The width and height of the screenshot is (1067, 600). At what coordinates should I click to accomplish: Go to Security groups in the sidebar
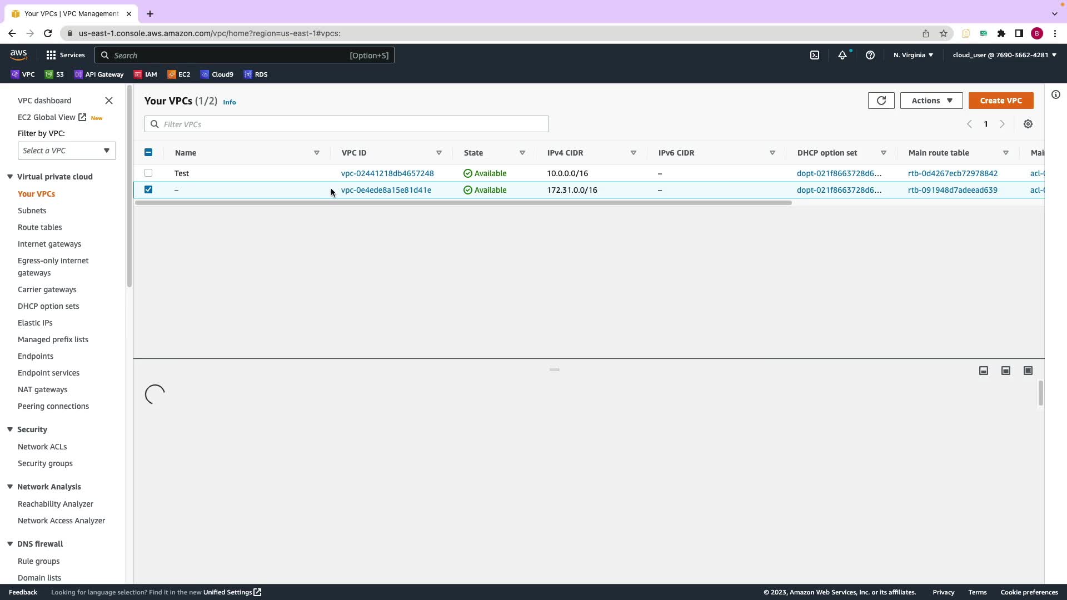(x=45, y=463)
